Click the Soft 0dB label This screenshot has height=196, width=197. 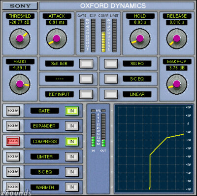click(x=59, y=64)
